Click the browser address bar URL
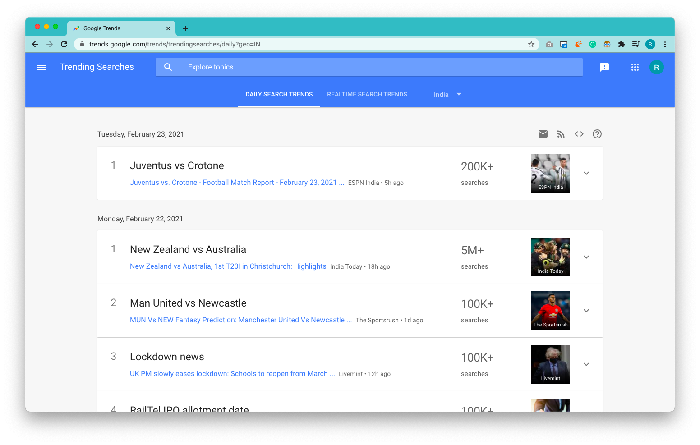 point(175,44)
